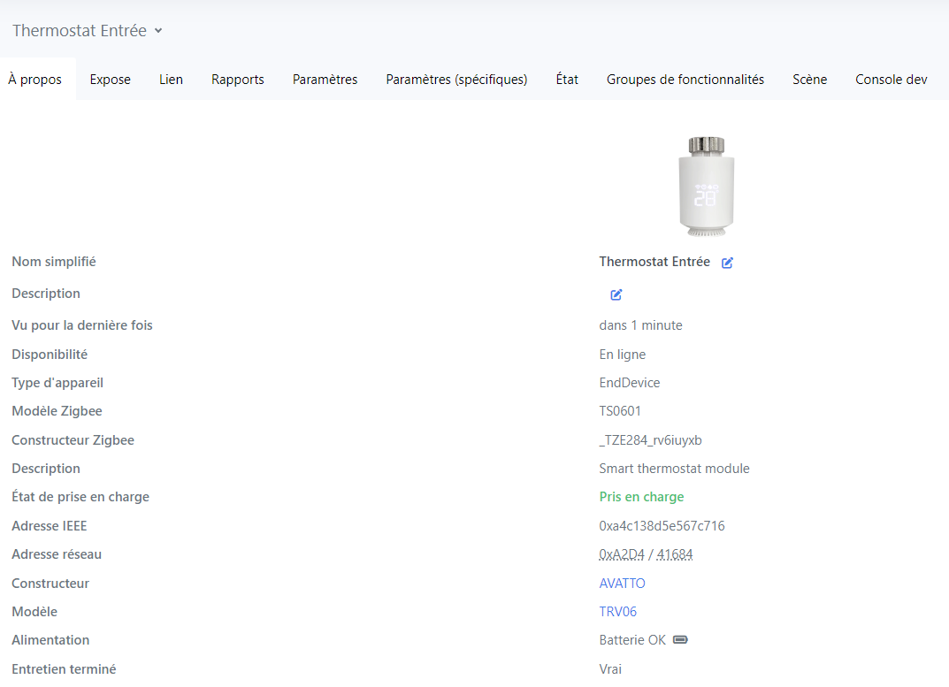949x687 pixels.
Task: Open the Console dev tab
Action: 891,80
